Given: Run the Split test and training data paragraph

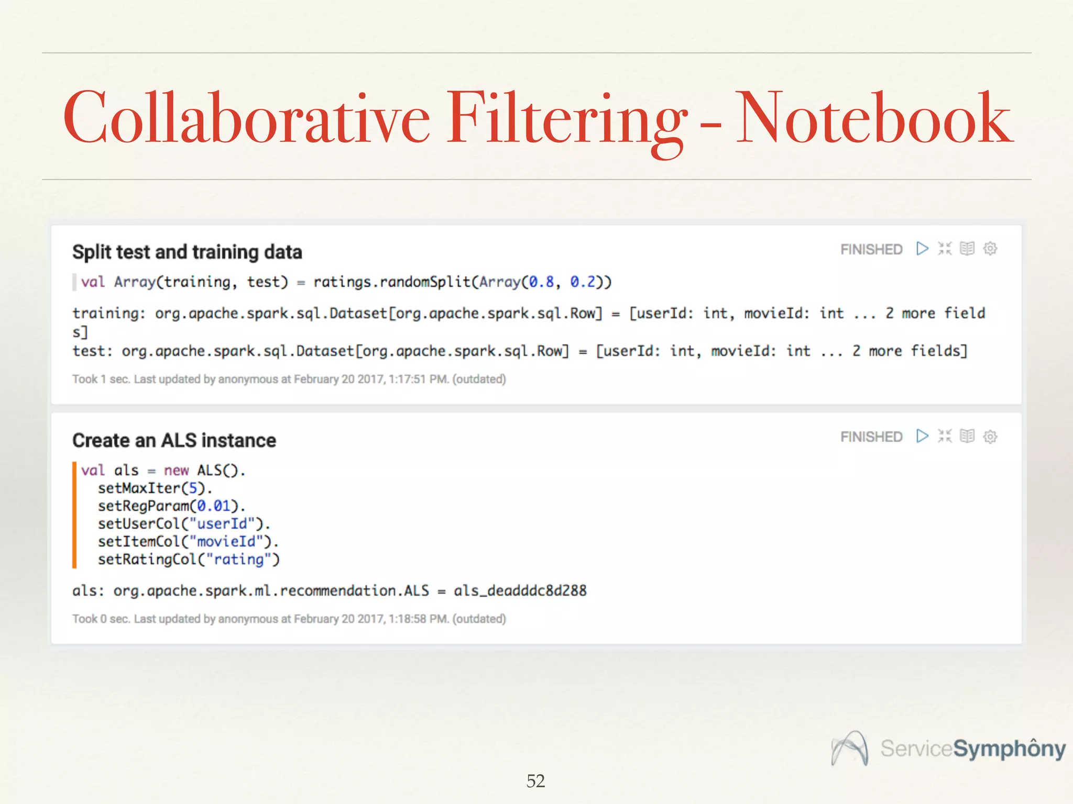Looking at the screenshot, I should (x=922, y=249).
